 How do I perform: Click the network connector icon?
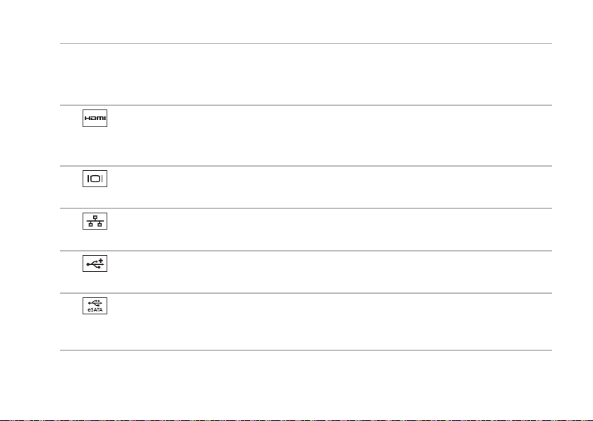click(96, 221)
